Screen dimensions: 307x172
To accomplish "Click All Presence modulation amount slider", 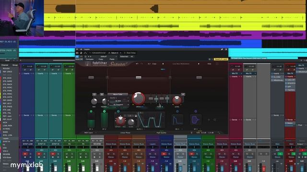I will click(x=118, y=105).
